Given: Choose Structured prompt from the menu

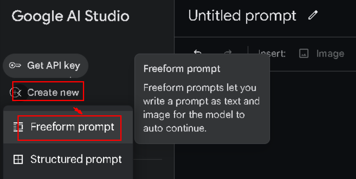Looking at the screenshot, I should [68, 159].
